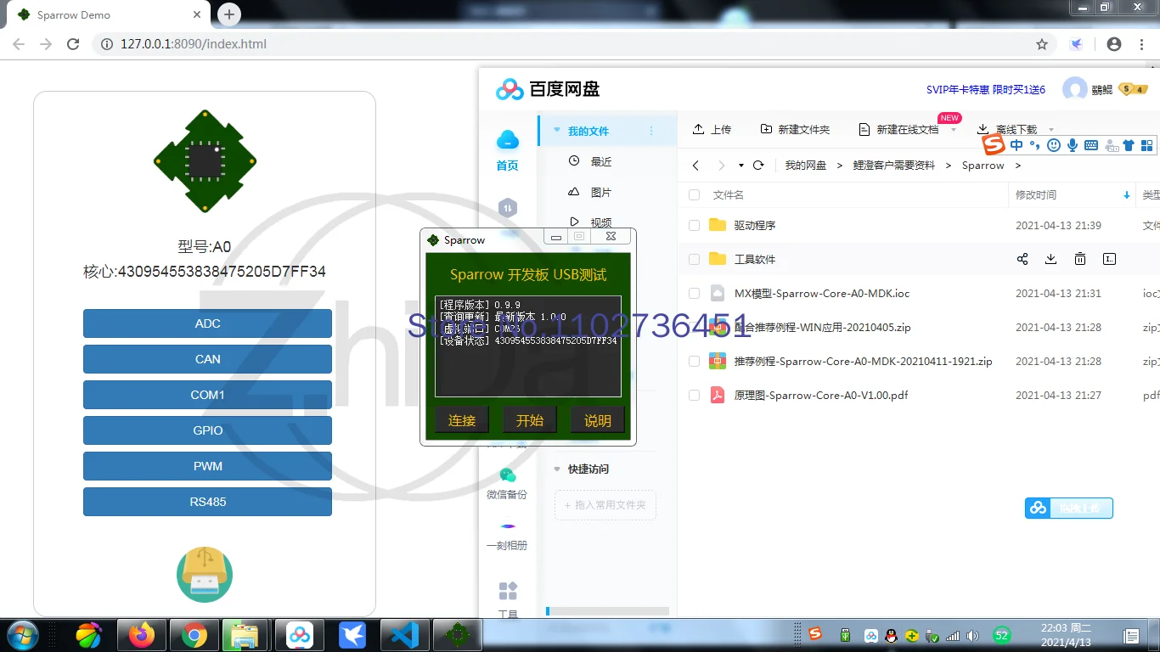Click the RS485 button in Sparrow Demo

coord(207,502)
